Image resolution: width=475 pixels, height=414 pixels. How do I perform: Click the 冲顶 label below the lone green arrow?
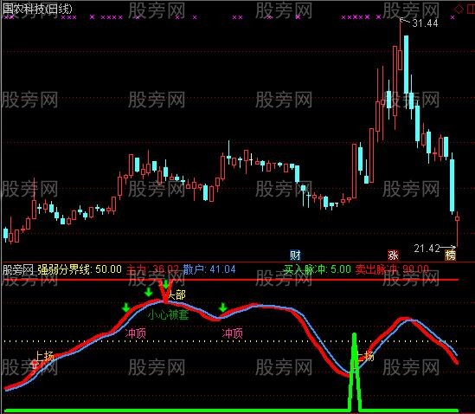[x=233, y=333]
